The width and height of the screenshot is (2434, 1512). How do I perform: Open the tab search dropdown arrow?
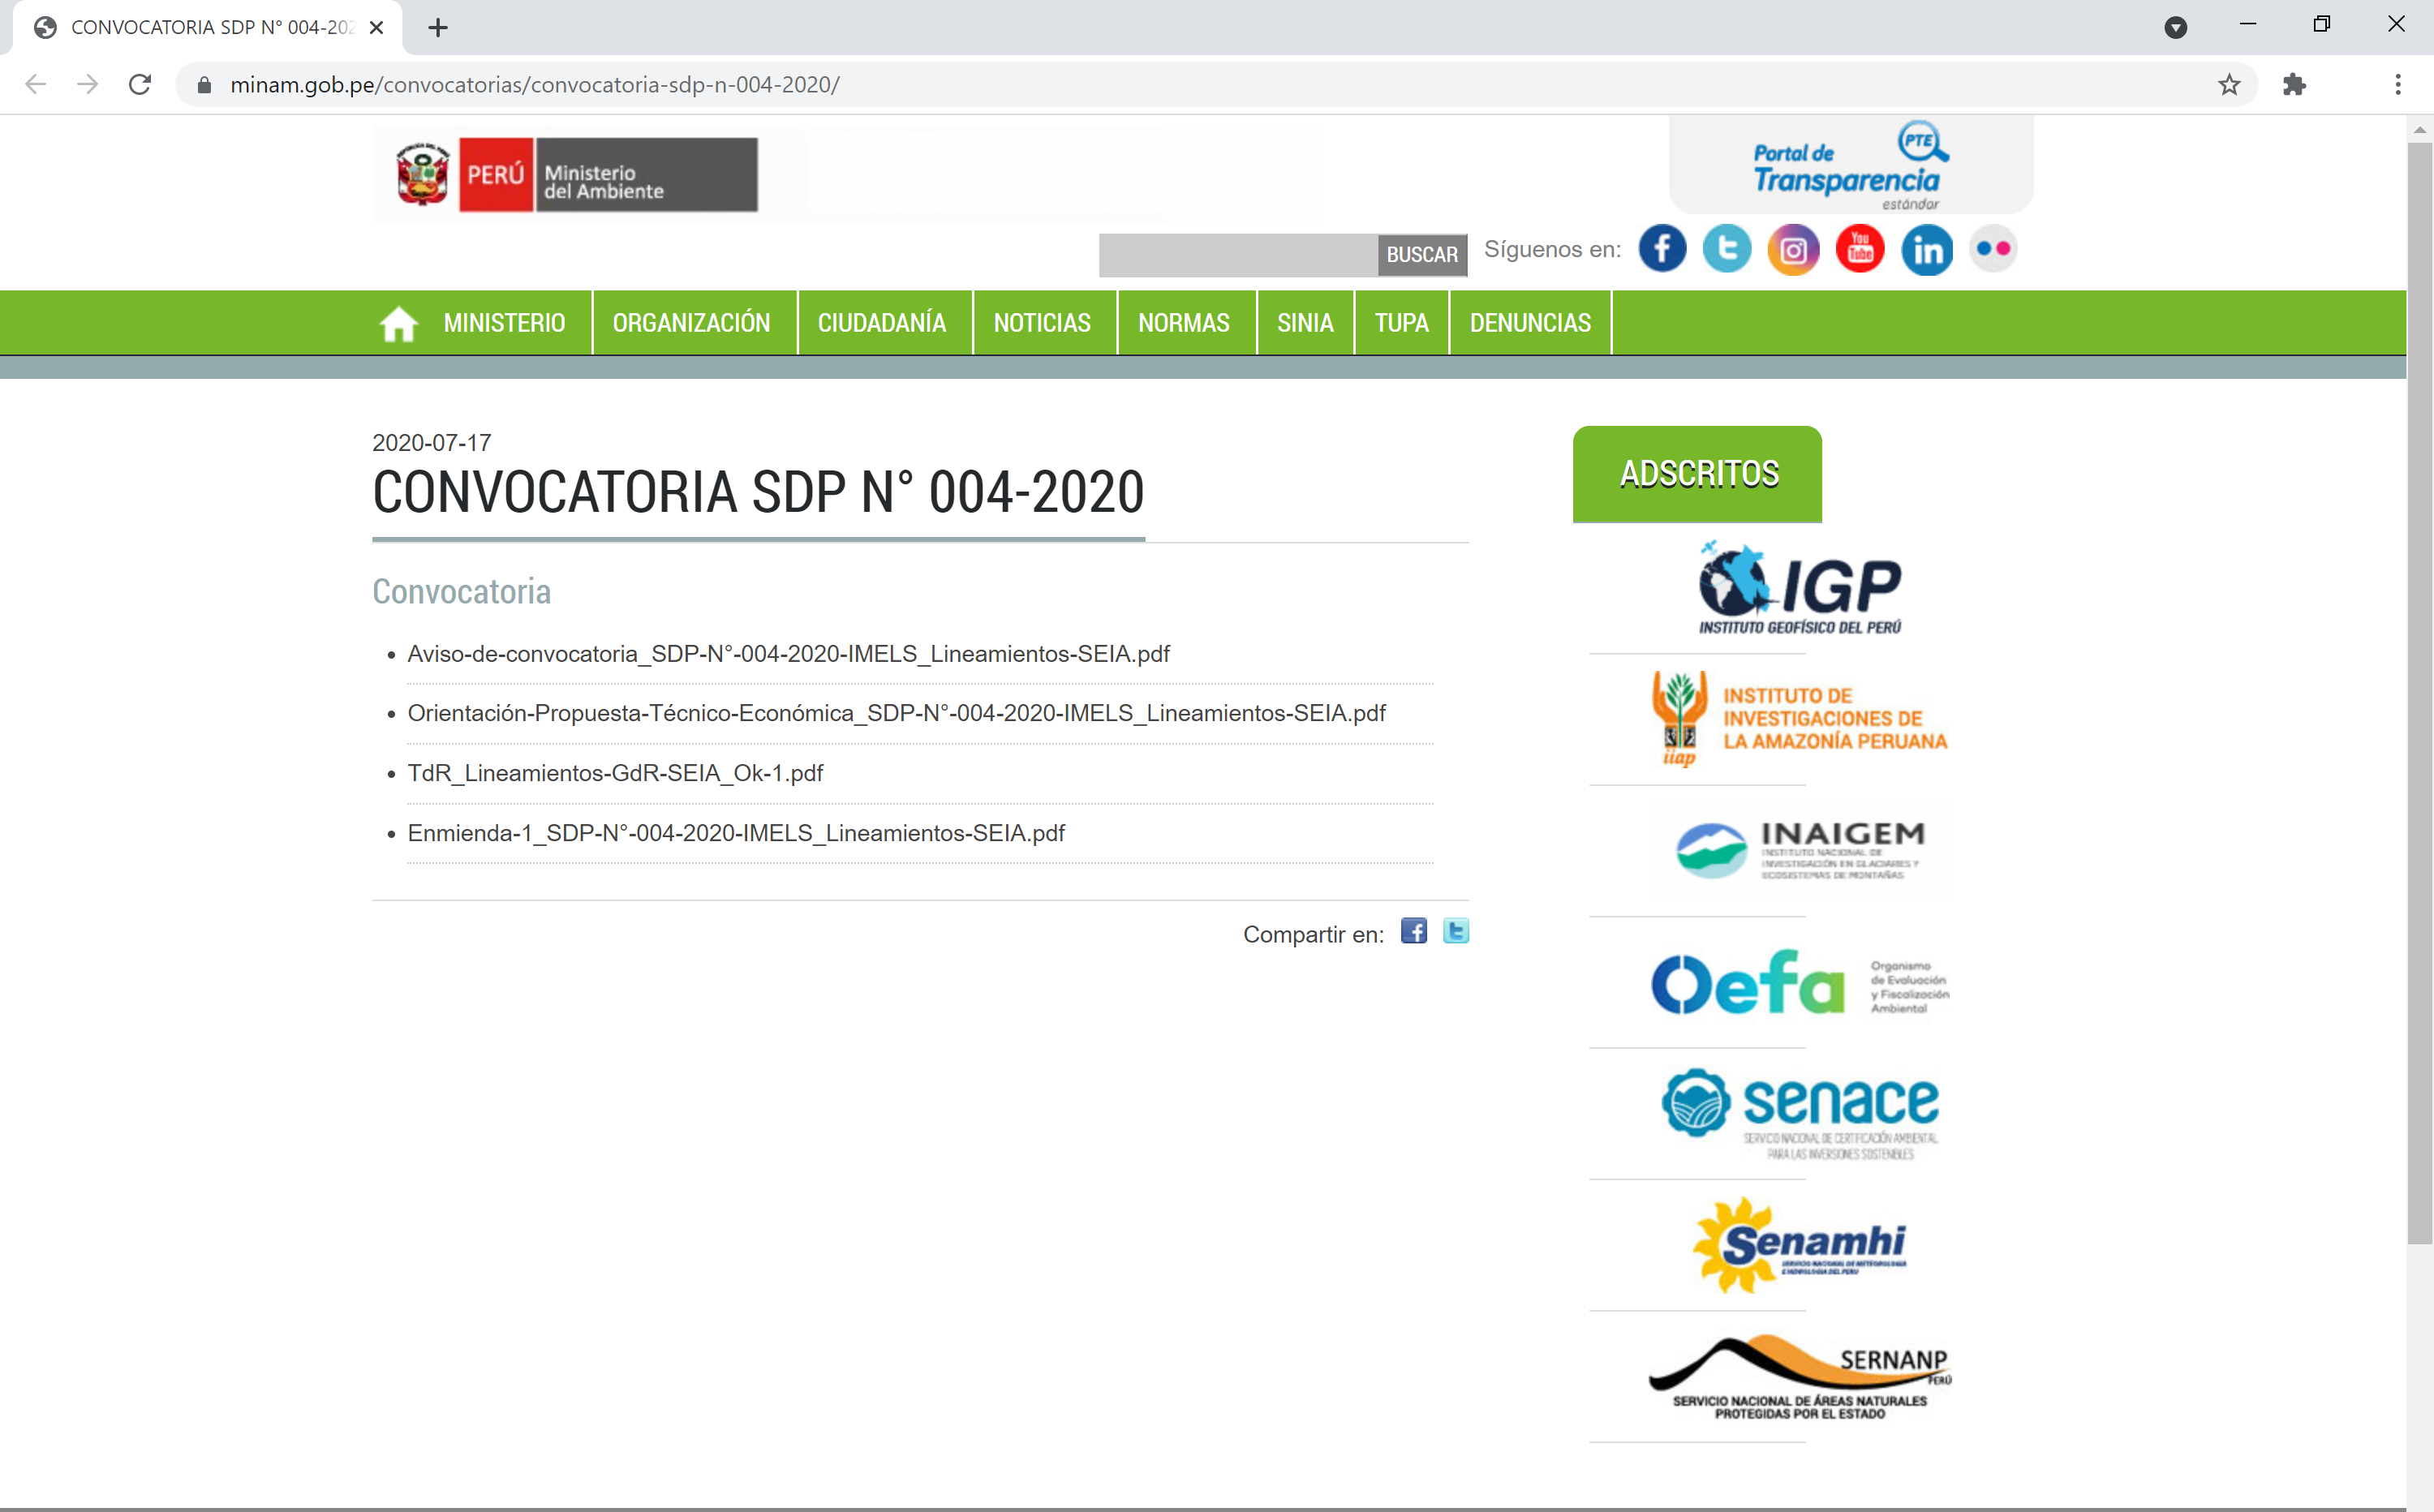click(x=2175, y=27)
